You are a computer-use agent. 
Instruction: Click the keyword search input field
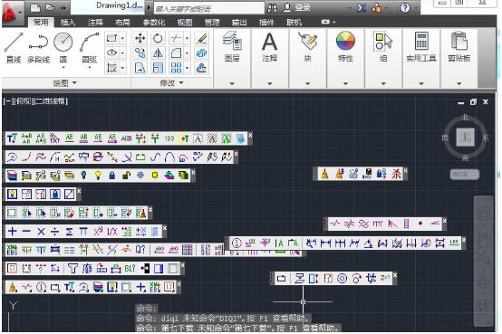(x=209, y=7)
